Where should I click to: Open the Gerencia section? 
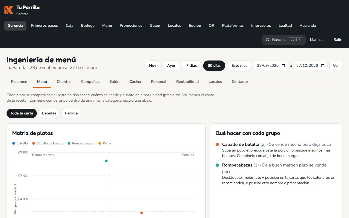click(x=15, y=26)
